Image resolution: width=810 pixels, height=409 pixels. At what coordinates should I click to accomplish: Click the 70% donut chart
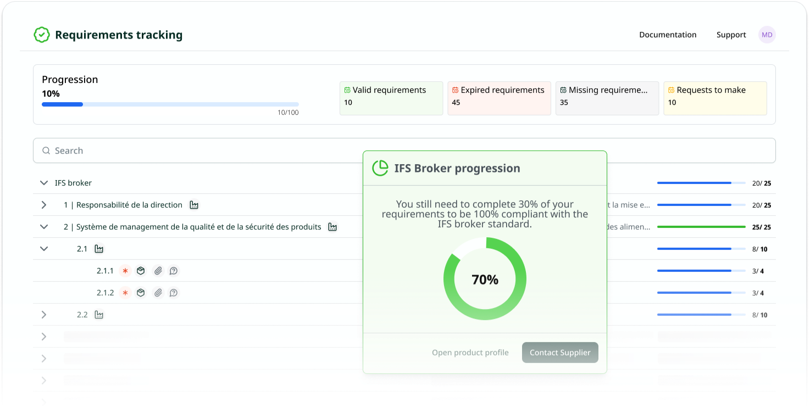[x=485, y=279]
